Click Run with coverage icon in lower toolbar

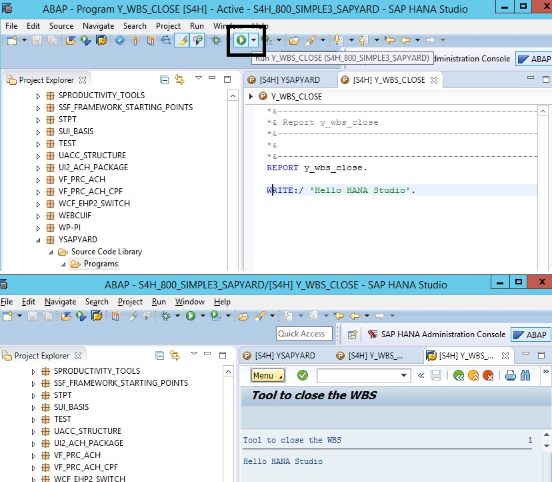point(215,316)
